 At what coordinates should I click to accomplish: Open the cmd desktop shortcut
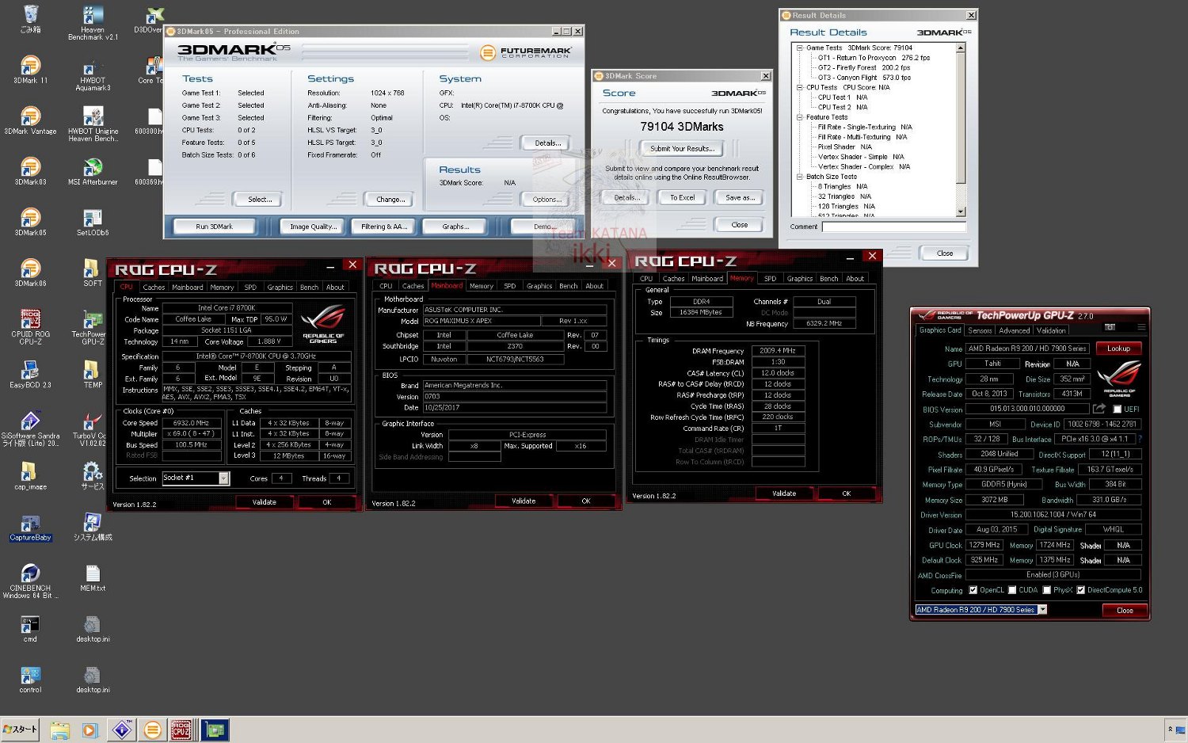pos(30,628)
